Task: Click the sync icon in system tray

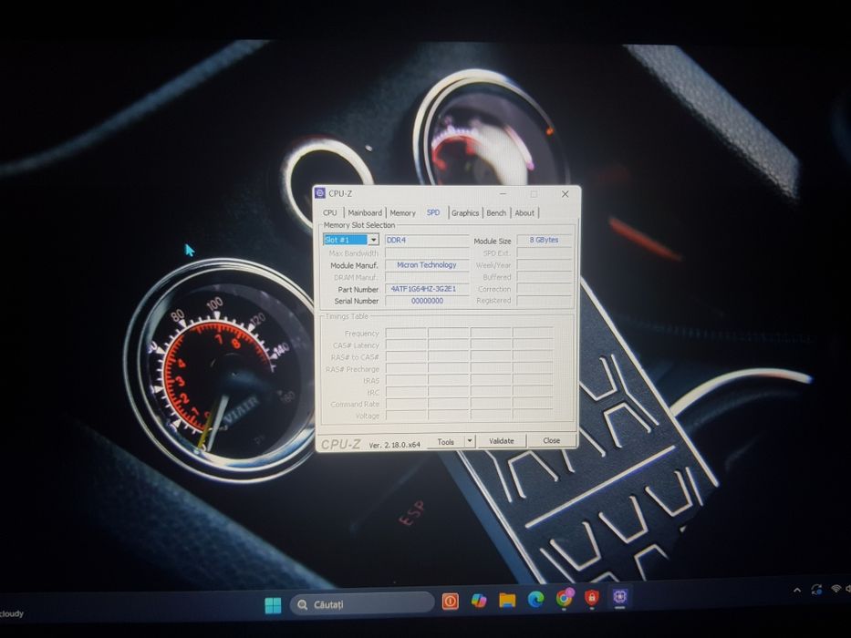Action: 816,589
